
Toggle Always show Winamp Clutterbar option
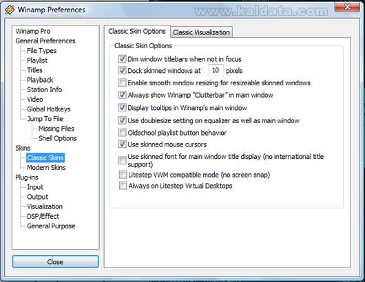(122, 95)
